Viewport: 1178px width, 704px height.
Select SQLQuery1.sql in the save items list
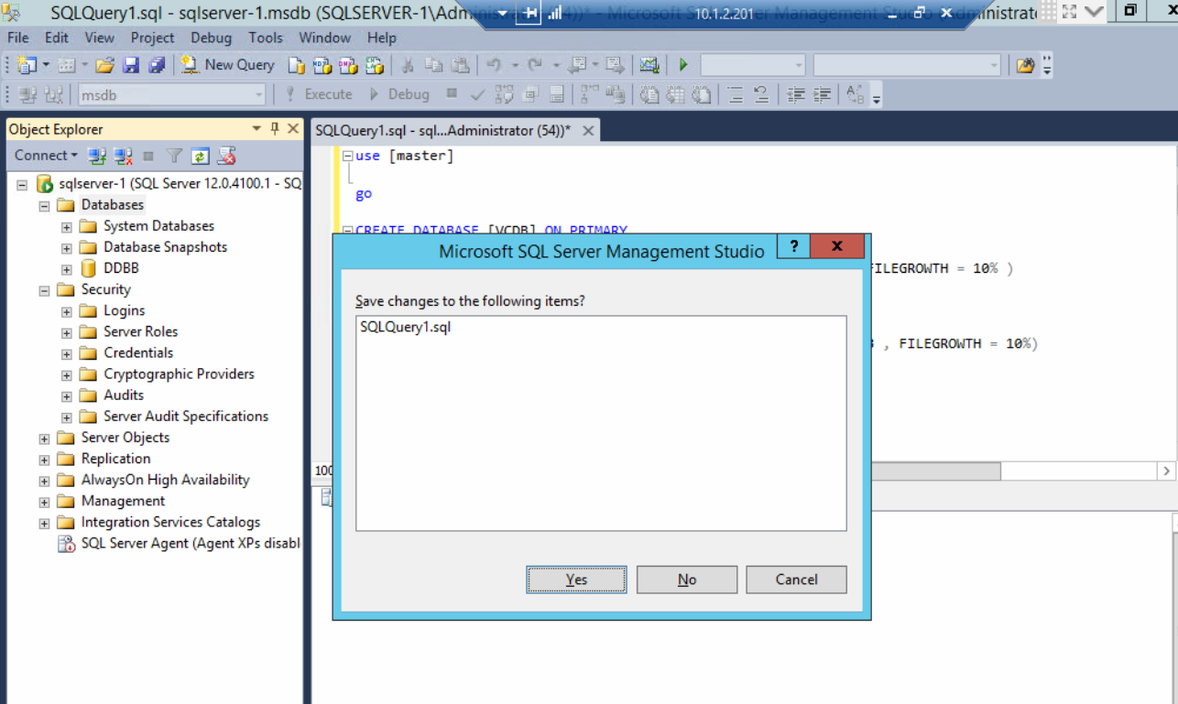pos(406,327)
